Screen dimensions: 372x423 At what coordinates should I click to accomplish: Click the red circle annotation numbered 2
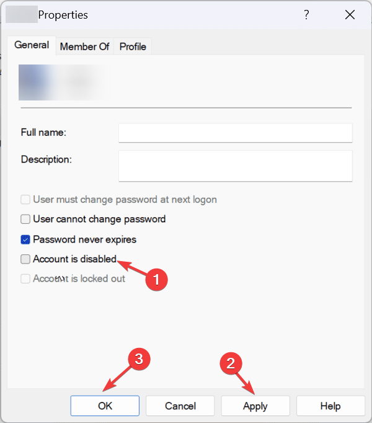click(231, 363)
